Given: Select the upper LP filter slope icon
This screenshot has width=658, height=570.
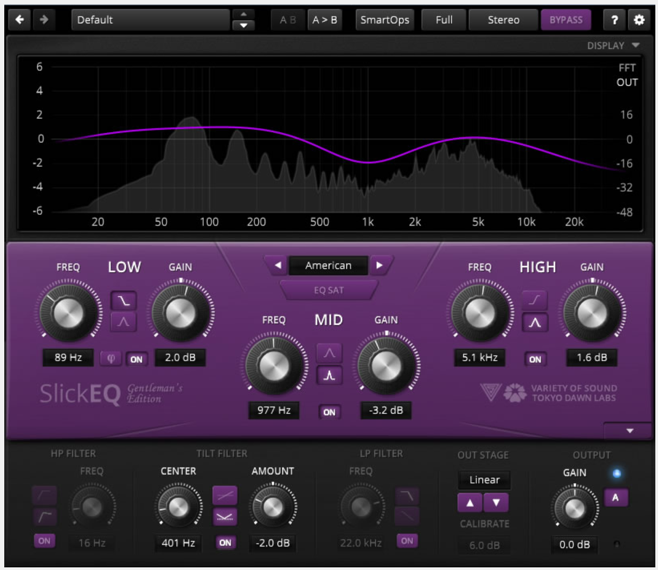Looking at the screenshot, I should 407,496.
